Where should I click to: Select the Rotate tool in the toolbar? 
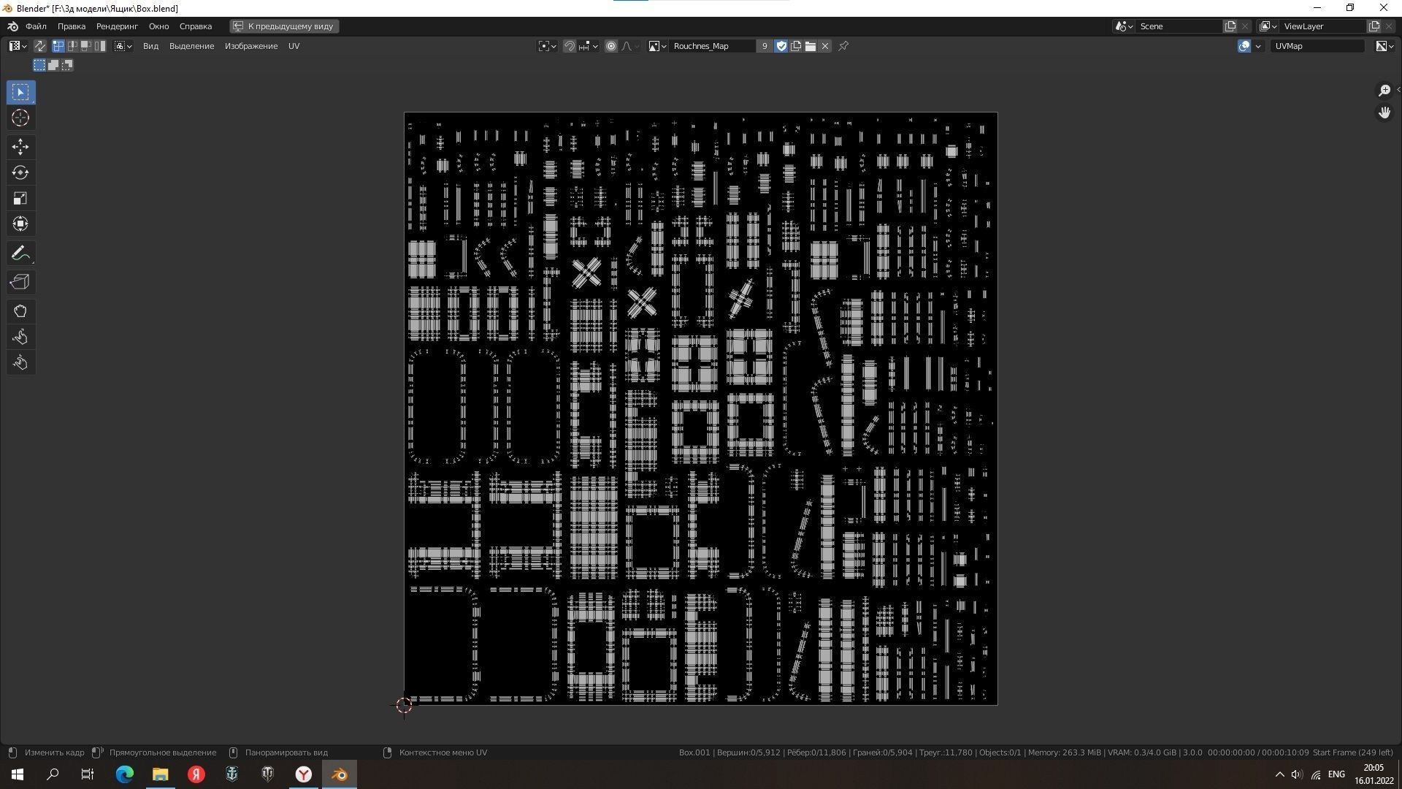pyautogui.click(x=20, y=172)
